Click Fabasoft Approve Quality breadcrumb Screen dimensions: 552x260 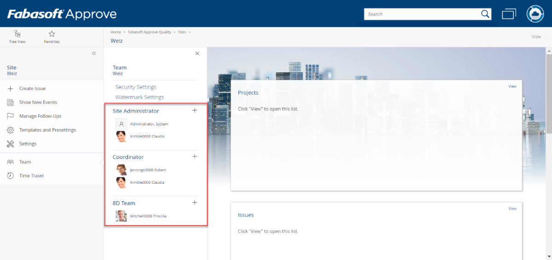pos(149,32)
